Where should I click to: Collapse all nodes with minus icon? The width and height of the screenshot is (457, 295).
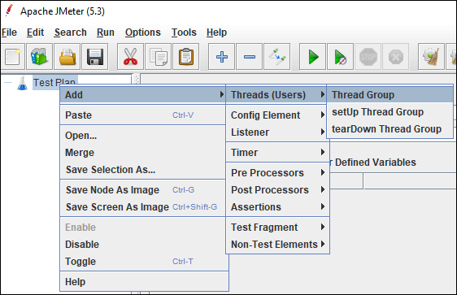[249, 57]
